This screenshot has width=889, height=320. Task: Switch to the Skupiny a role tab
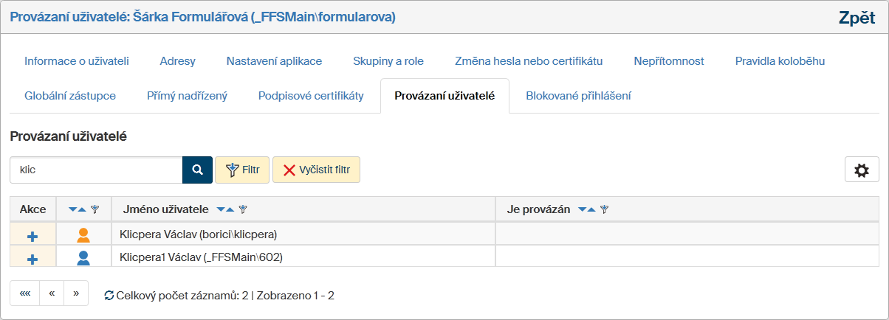388,61
